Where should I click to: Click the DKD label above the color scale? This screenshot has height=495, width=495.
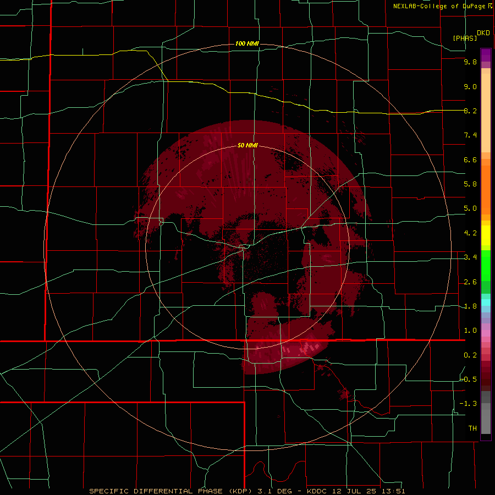click(483, 33)
